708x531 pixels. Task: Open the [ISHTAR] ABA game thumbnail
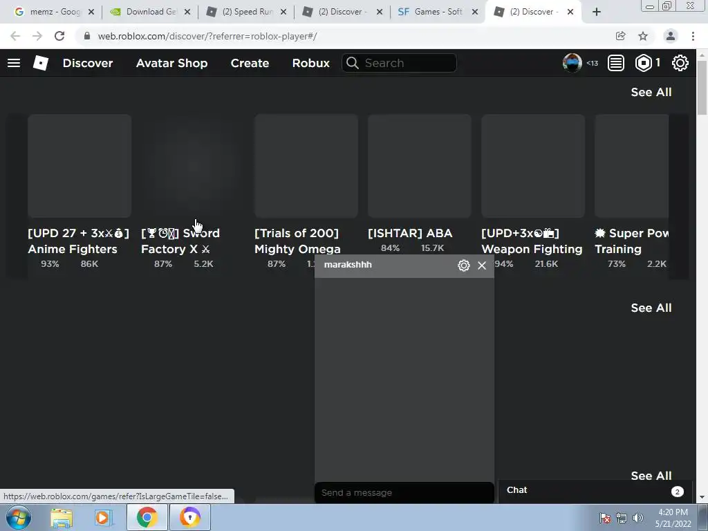point(420,166)
